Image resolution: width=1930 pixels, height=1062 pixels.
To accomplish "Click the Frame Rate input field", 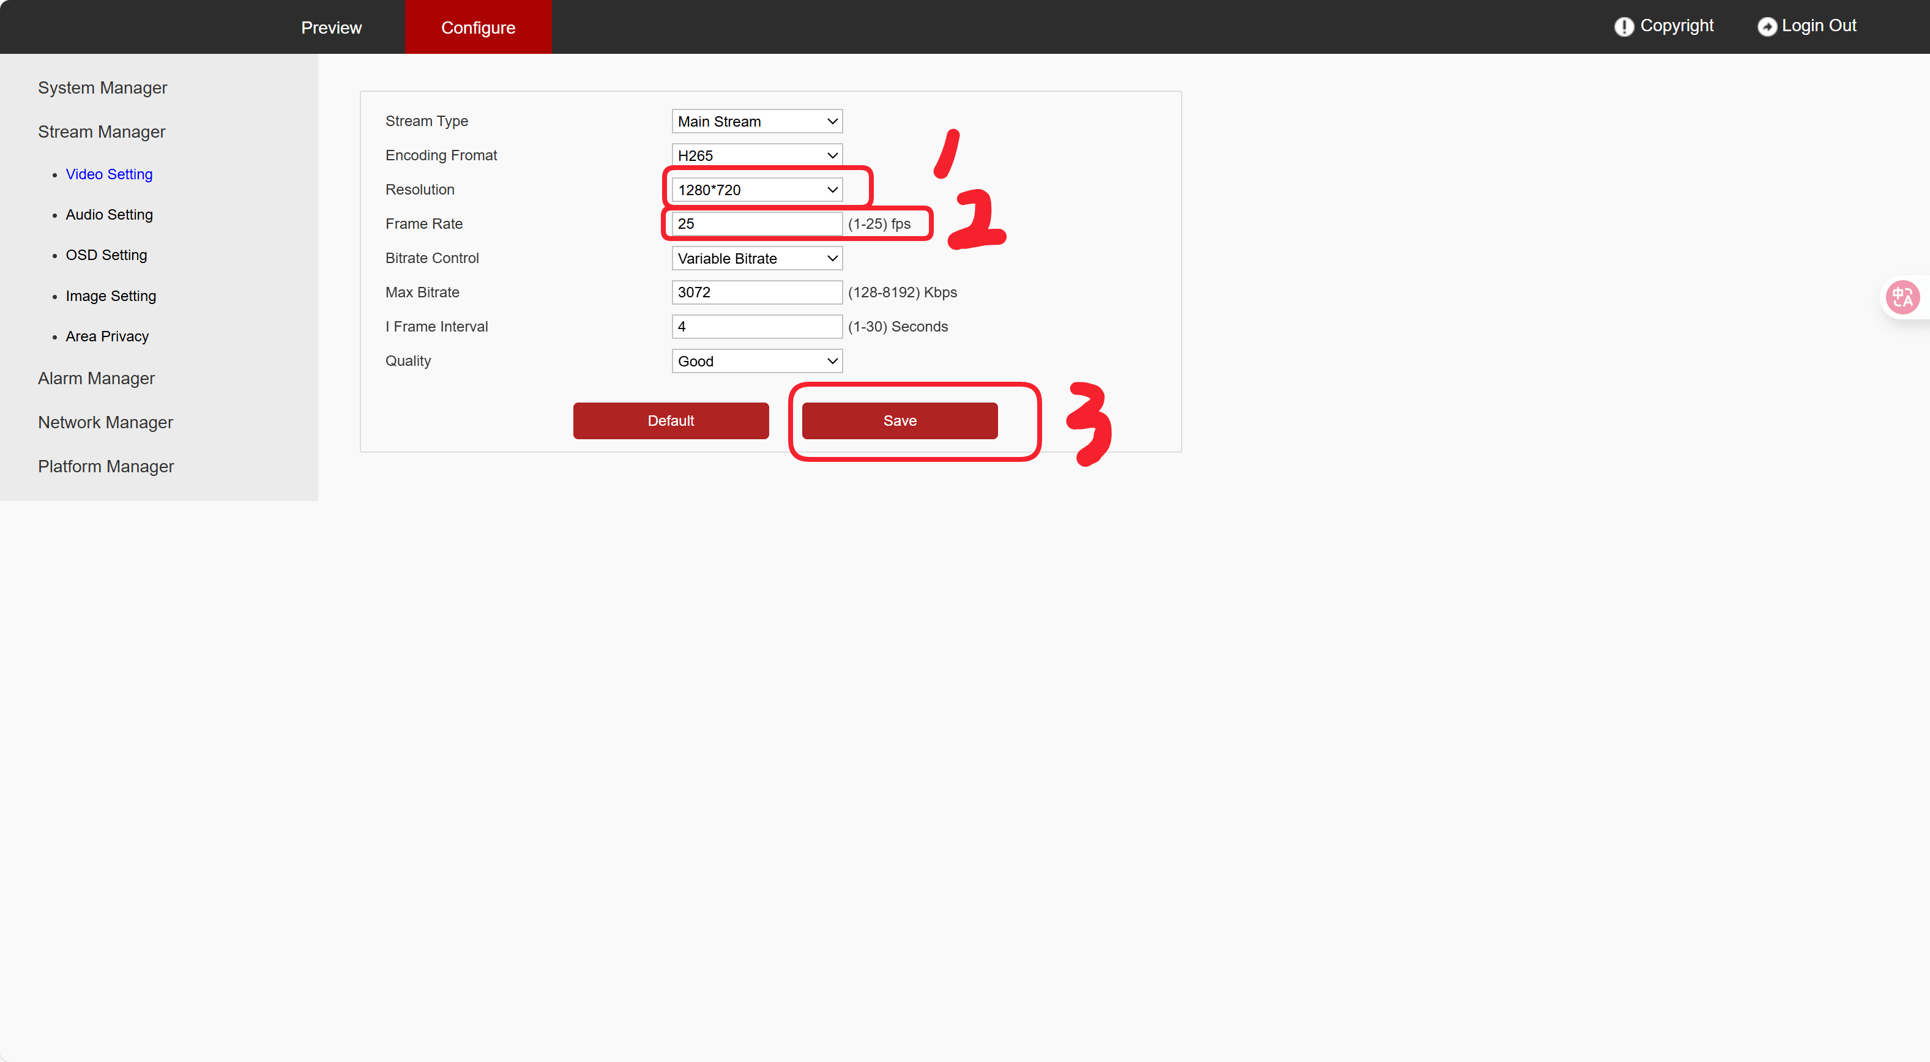I will click(757, 224).
